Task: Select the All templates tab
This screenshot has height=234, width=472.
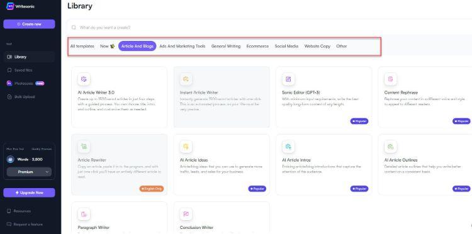Action: click(82, 46)
